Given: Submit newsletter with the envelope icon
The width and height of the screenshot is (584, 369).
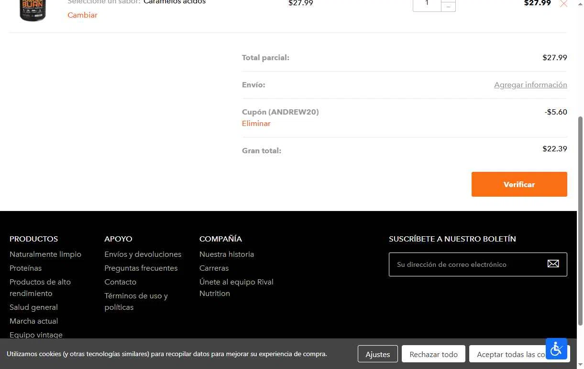Looking at the screenshot, I should click(553, 264).
